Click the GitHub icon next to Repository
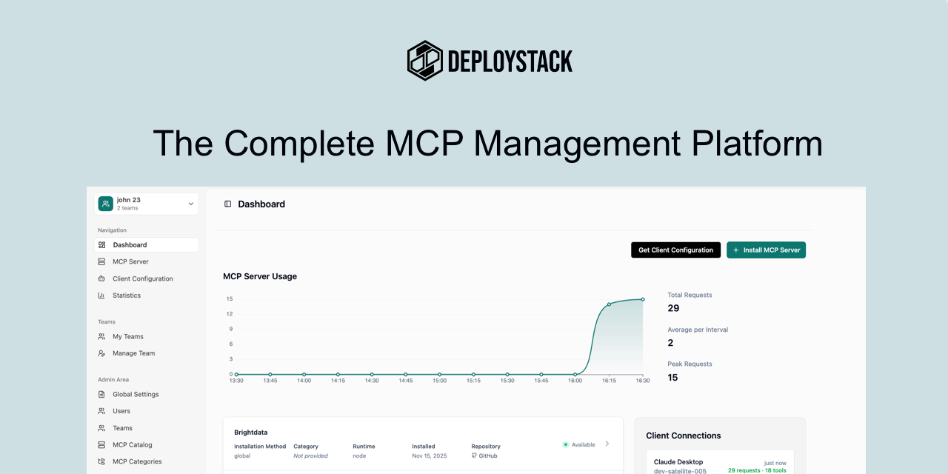Viewport: 948px width, 474px height. [475, 455]
